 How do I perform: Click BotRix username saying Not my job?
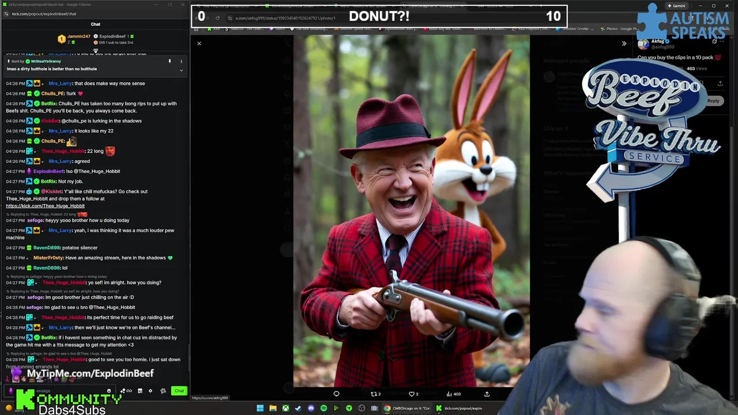point(48,181)
